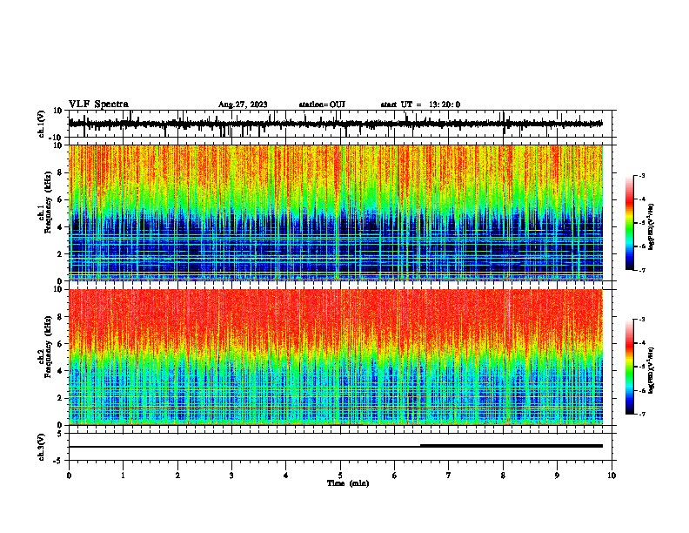
Task: Select the "Aug.27, 2023" date text
Action: point(243,105)
